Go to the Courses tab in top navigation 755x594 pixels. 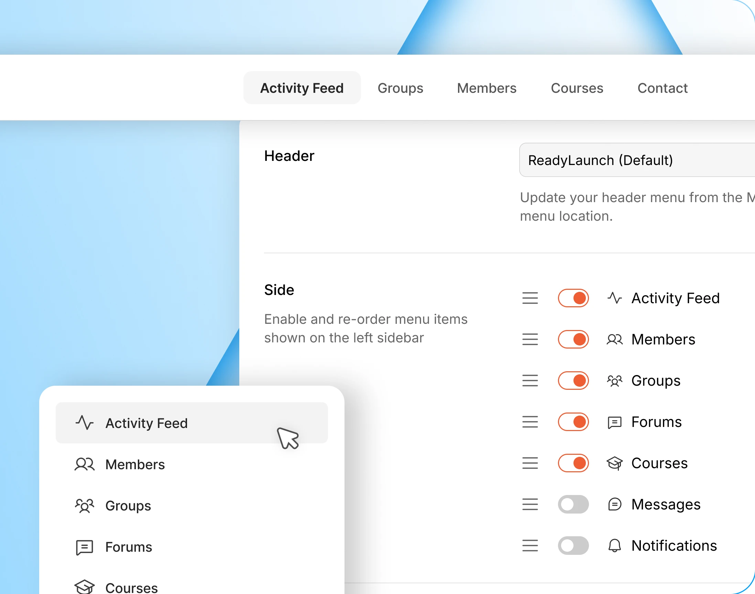[577, 88]
